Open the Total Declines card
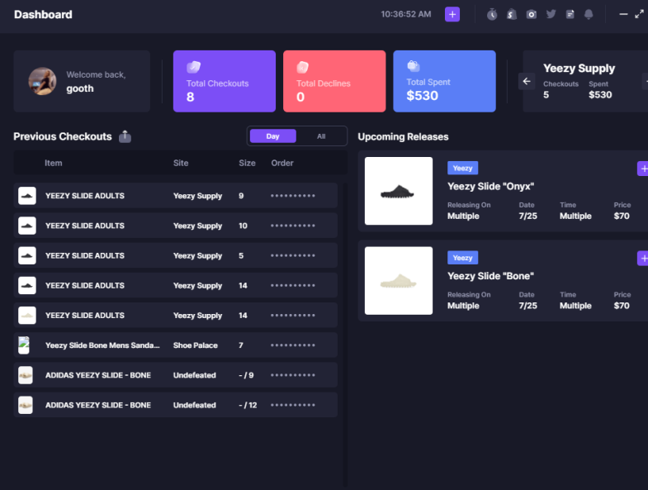 click(334, 81)
